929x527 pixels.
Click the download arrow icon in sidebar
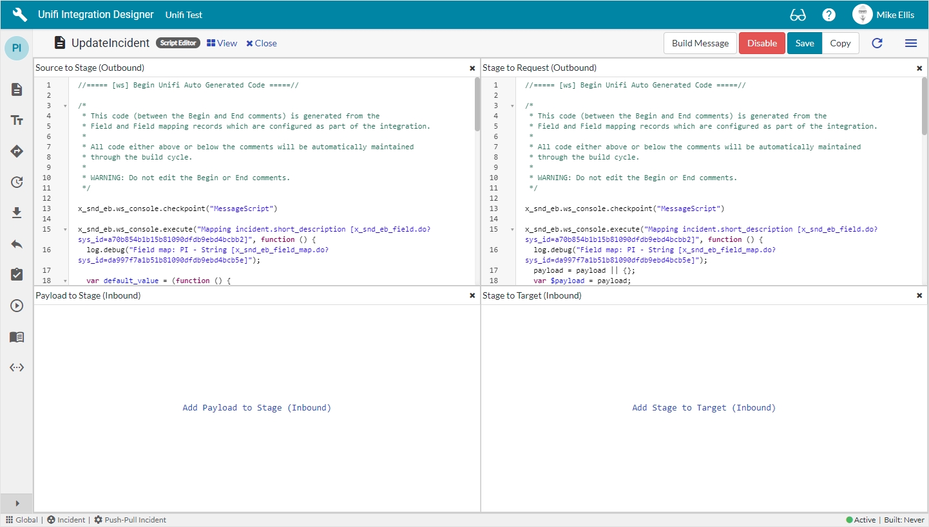[x=17, y=213]
